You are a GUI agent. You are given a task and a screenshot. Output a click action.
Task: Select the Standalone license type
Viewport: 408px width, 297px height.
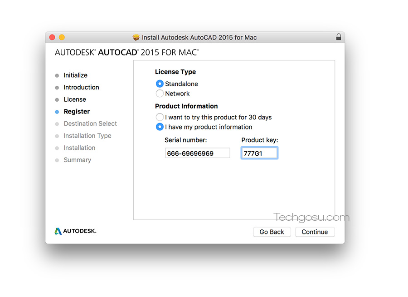point(160,84)
